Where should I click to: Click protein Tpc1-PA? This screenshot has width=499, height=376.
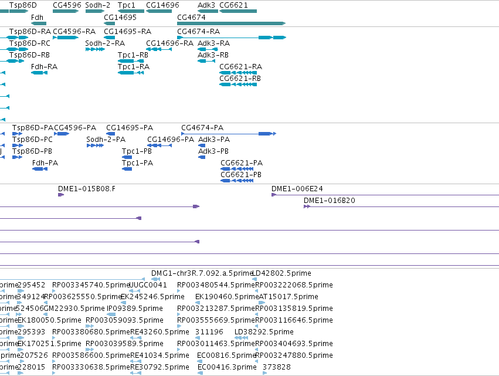tap(137, 163)
